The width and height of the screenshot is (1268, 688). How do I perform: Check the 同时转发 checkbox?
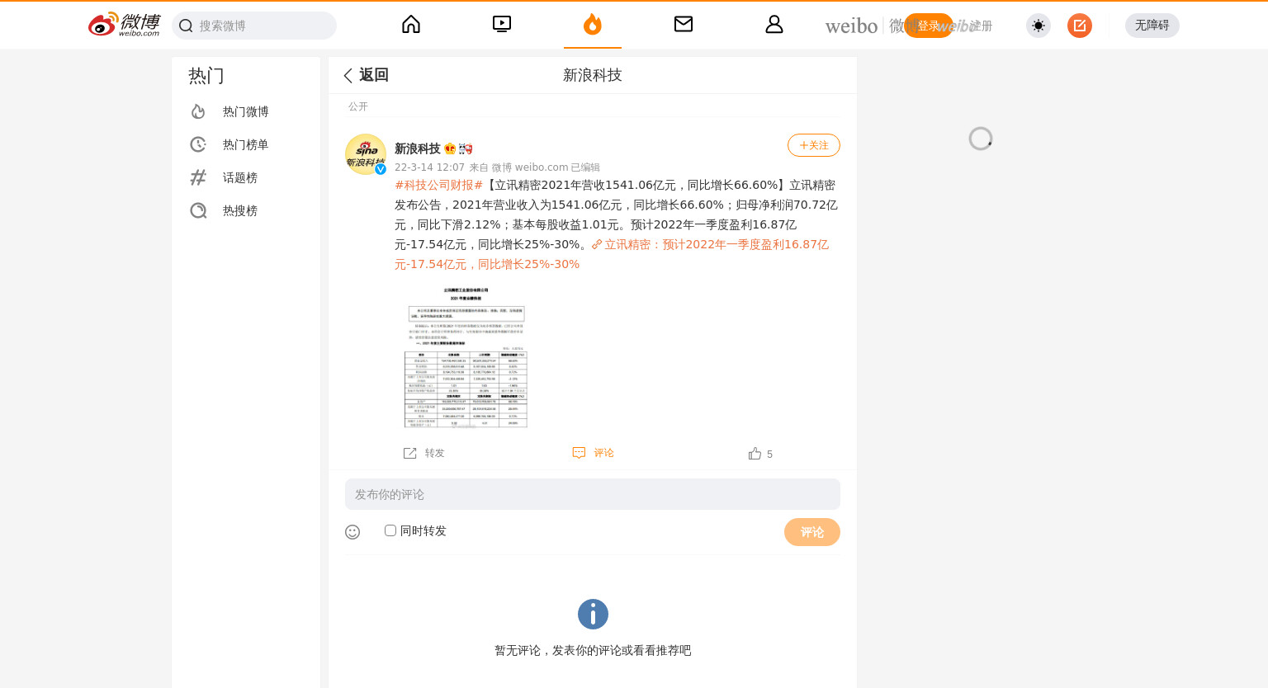point(390,530)
